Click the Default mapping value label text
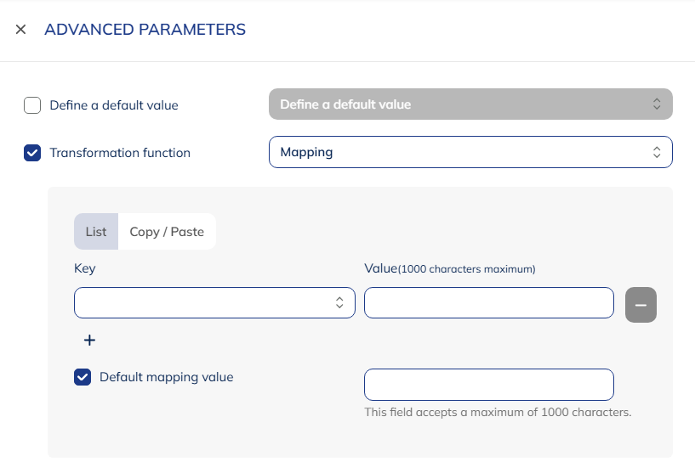The height and width of the screenshot is (473, 695). [x=166, y=377]
